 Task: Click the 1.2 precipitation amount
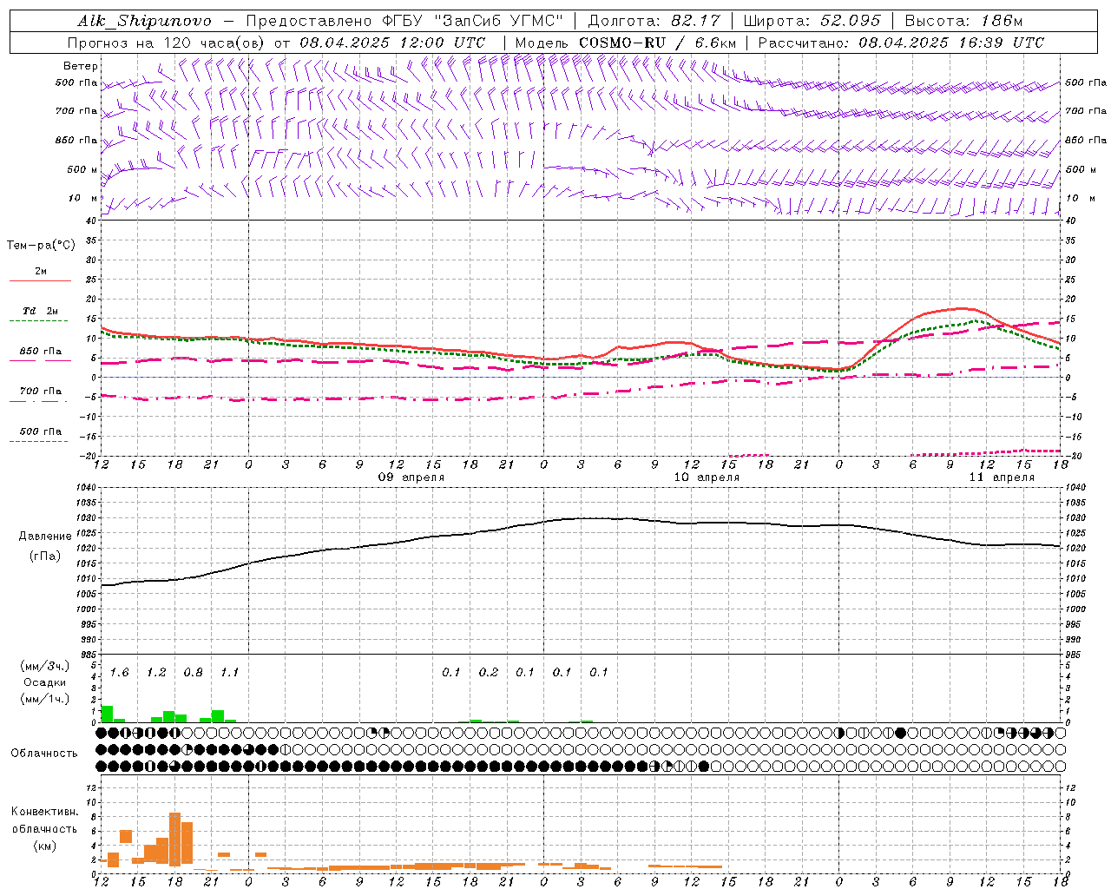(x=156, y=673)
